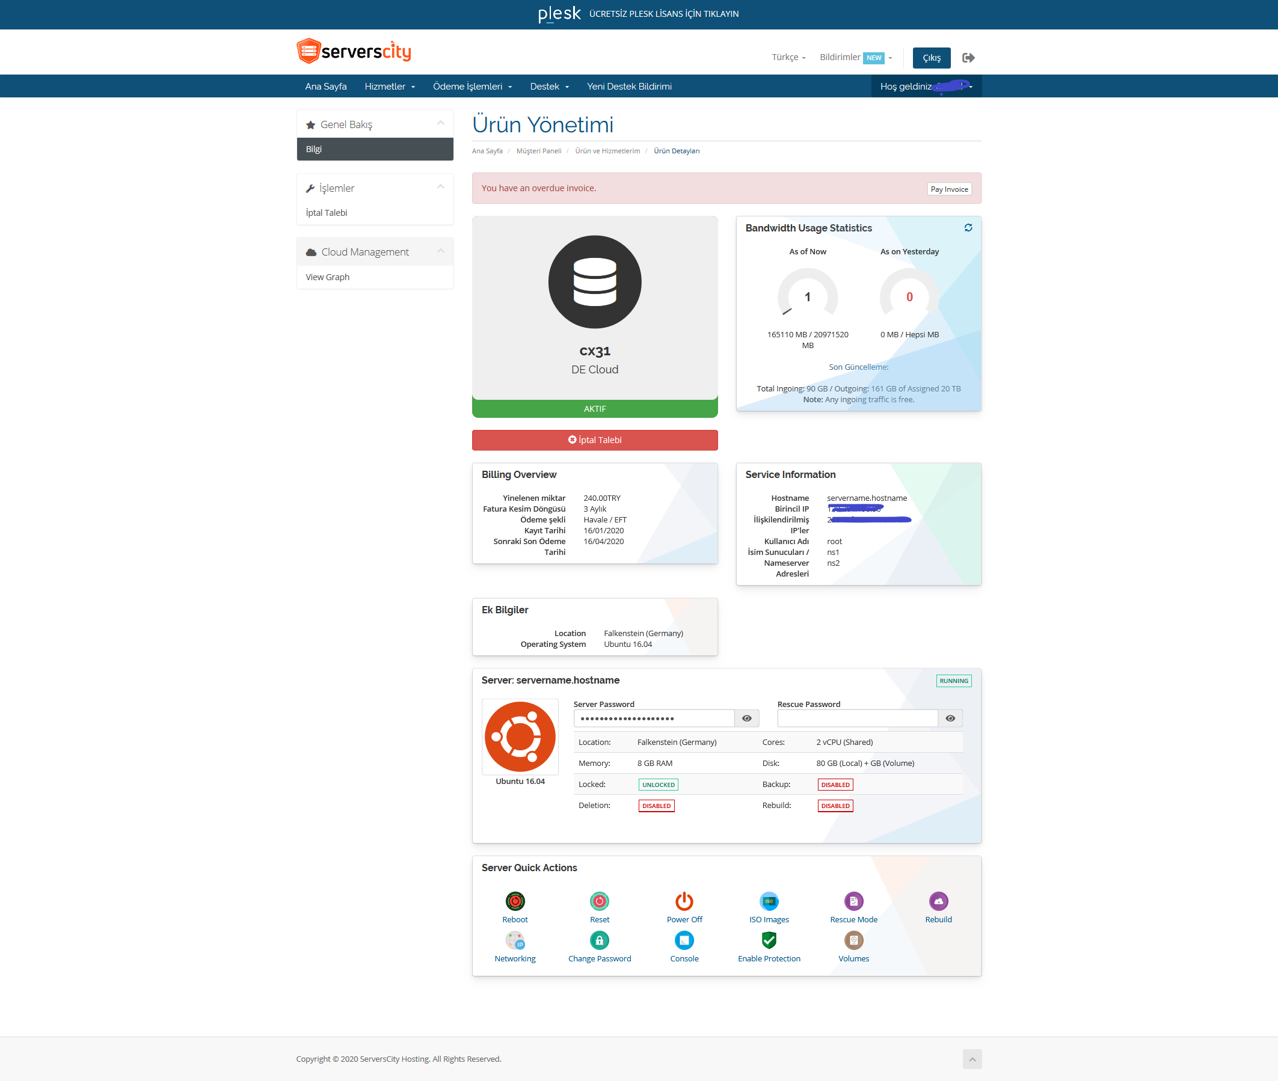Click the İşlemler wrench icon

click(x=310, y=189)
